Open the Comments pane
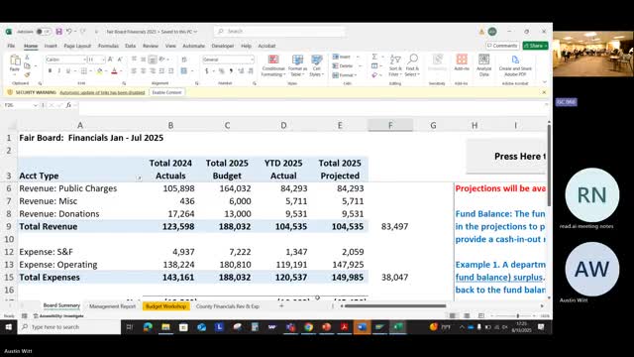The height and width of the screenshot is (357, 634). [x=502, y=46]
